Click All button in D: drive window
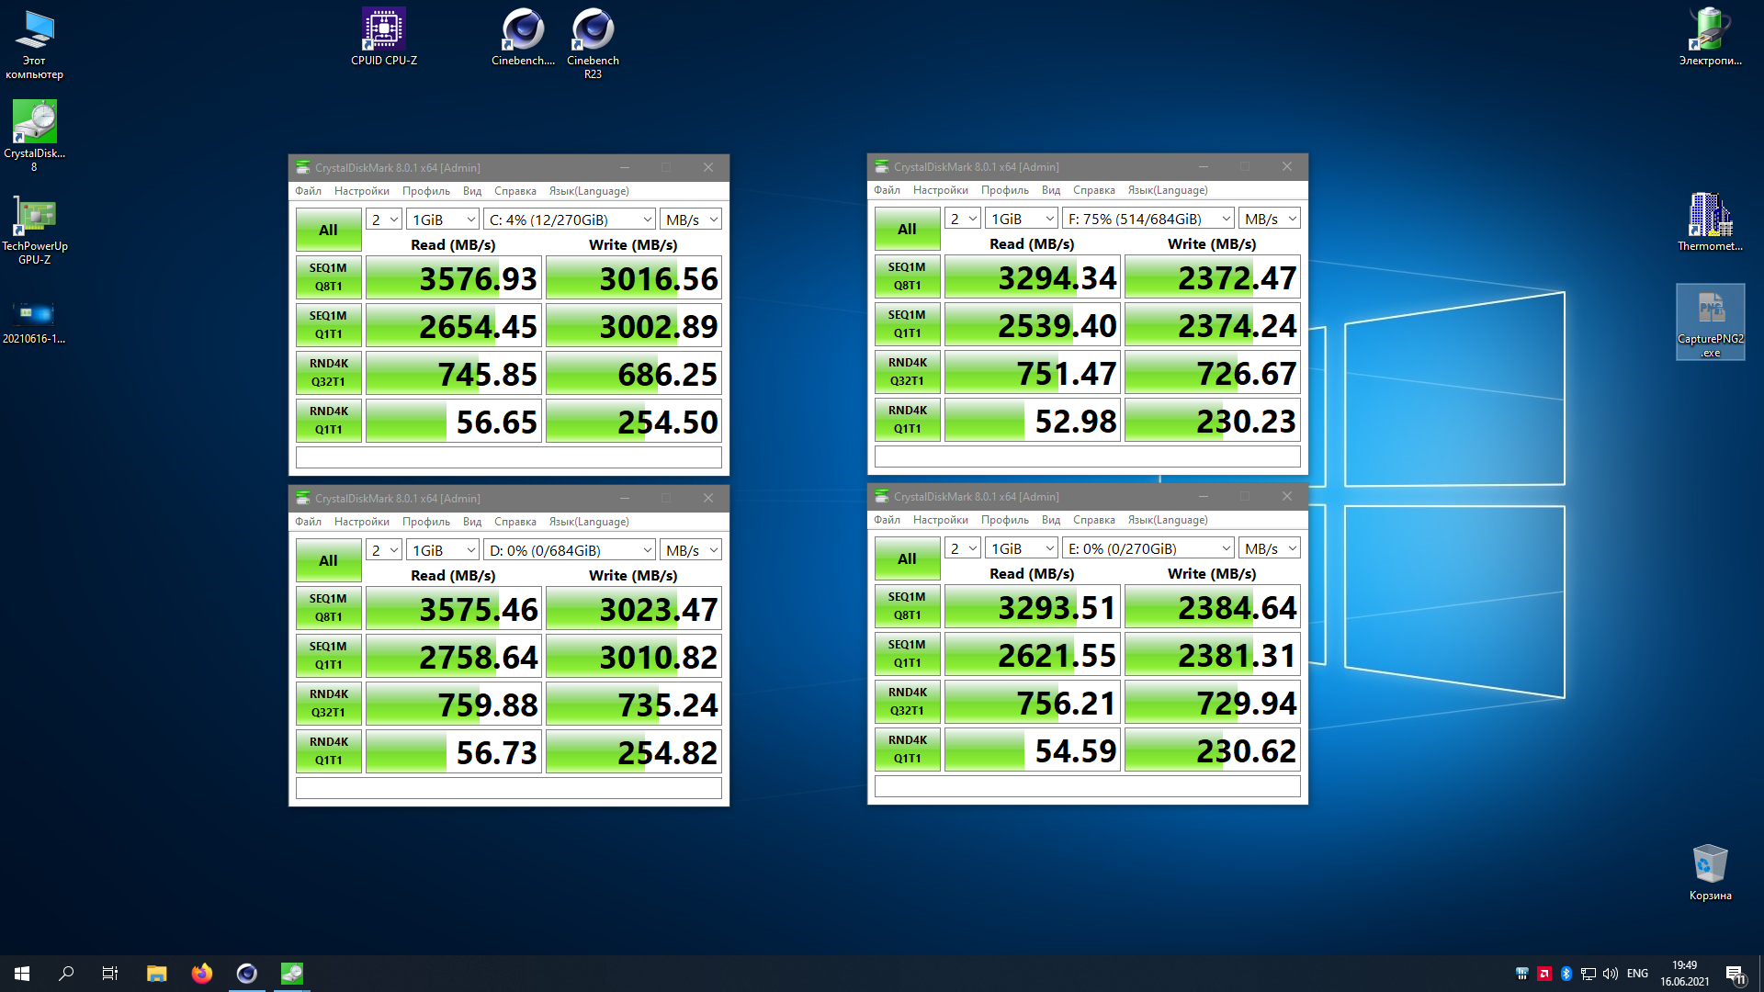Screen dimensions: 1764x992 (328, 560)
